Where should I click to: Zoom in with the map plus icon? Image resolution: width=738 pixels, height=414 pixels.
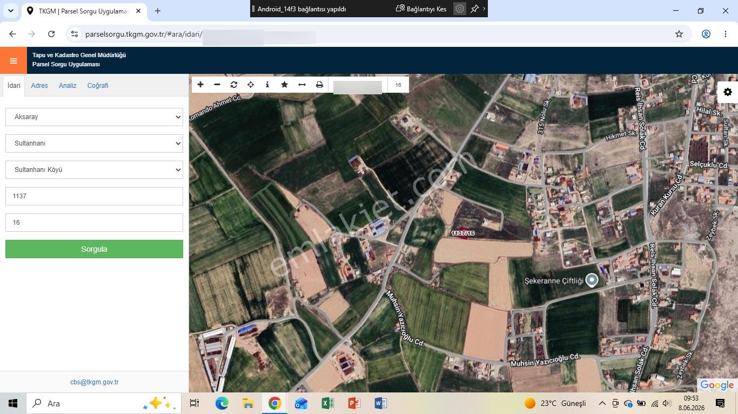pyautogui.click(x=200, y=85)
